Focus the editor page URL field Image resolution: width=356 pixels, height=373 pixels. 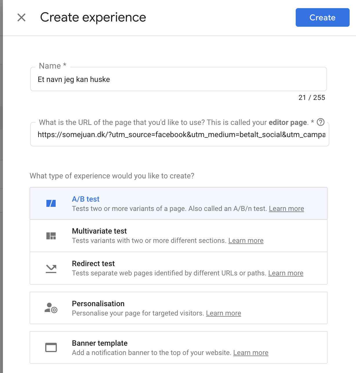click(x=180, y=135)
